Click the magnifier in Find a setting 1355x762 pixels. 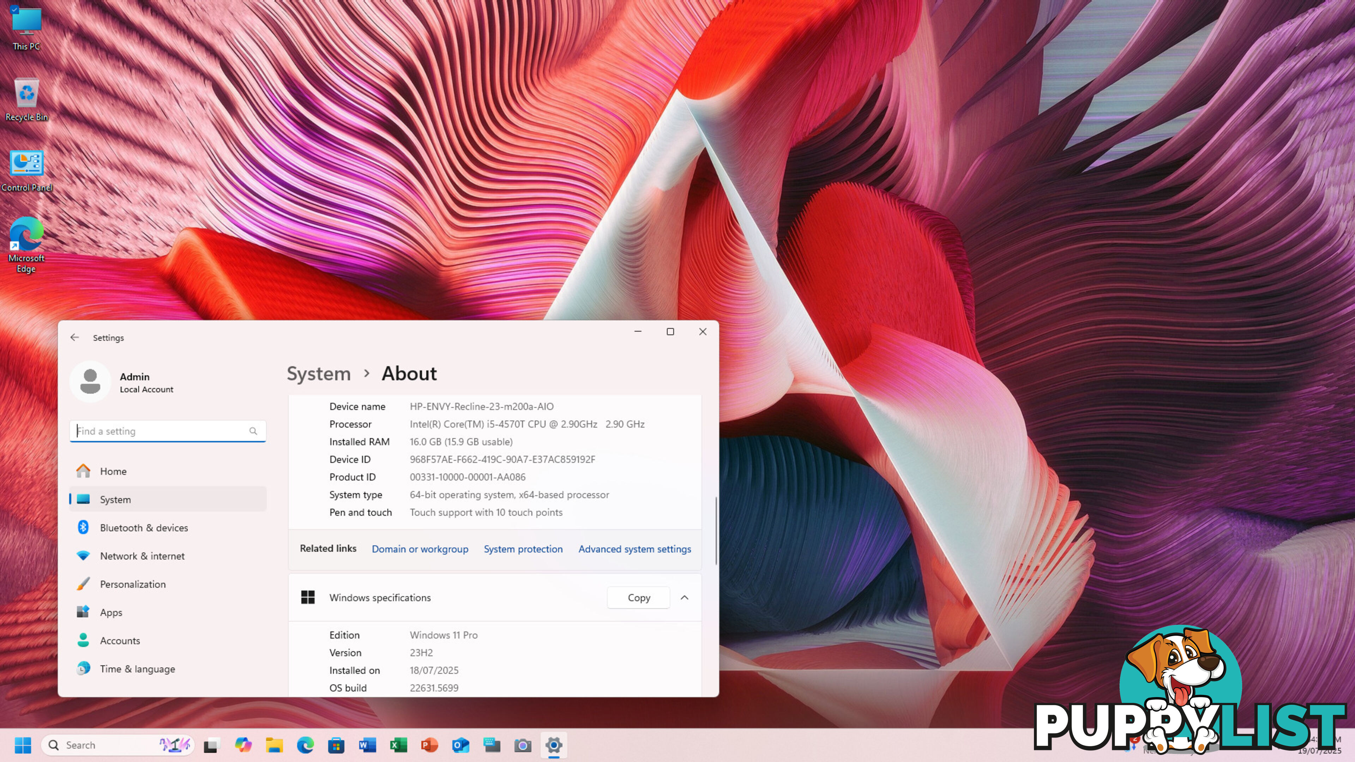tap(253, 431)
